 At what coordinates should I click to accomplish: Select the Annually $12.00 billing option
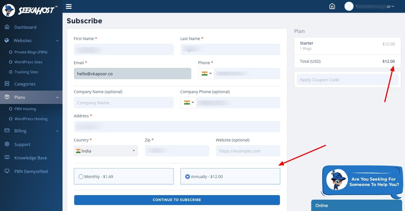click(x=188, y=176)
